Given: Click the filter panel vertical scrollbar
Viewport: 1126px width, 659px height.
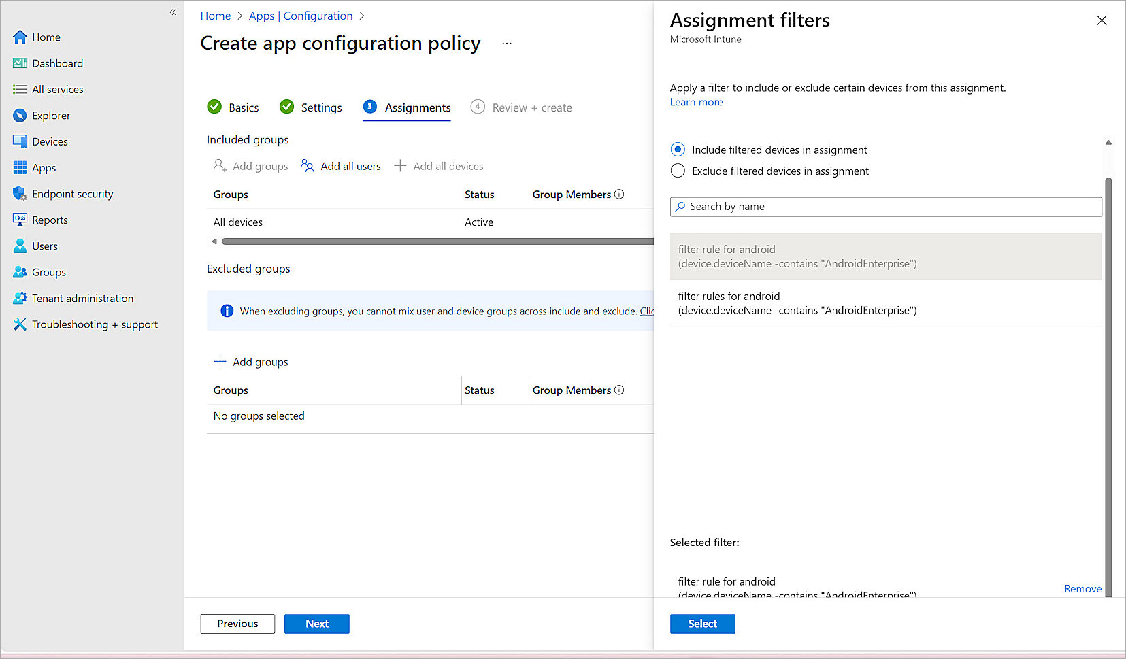Looking at the screenshot, I should pyautogui.click(x=1108, y=388).
